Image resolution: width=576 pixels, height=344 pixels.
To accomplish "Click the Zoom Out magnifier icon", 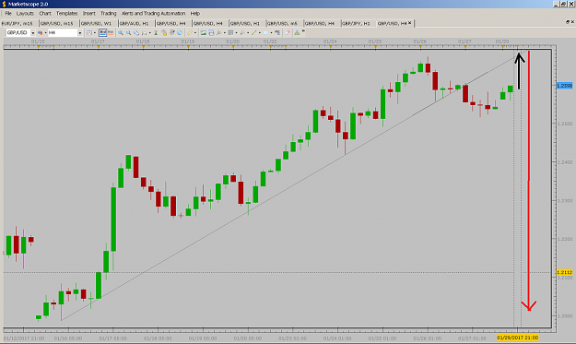I will click(x=129, y=32).
